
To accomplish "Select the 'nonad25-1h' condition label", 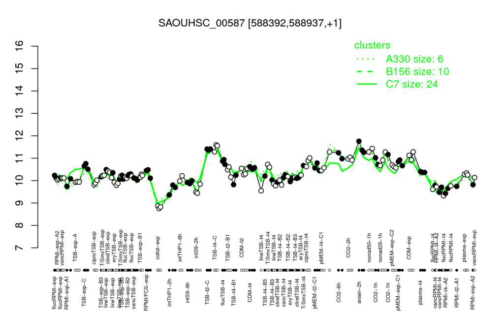I will pyautogui.click(x=380, y=248).
